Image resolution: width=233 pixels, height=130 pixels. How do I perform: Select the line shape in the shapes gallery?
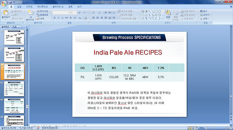[x=149, y=11]
